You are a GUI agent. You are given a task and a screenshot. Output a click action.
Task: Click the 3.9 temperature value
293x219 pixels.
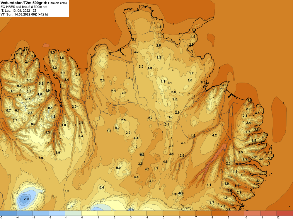pyautogui.click(x=151, y=181)
